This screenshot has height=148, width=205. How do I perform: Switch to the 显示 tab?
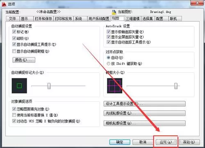coord(26,19)
